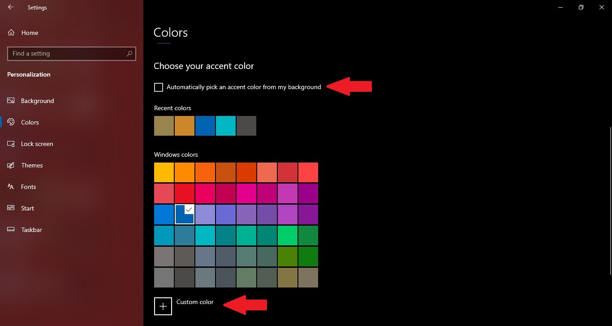Image resolution: width=612 pixels, height=326 pixels.
Task: Open the Taskbar settings page
Action: pos(31,230)
